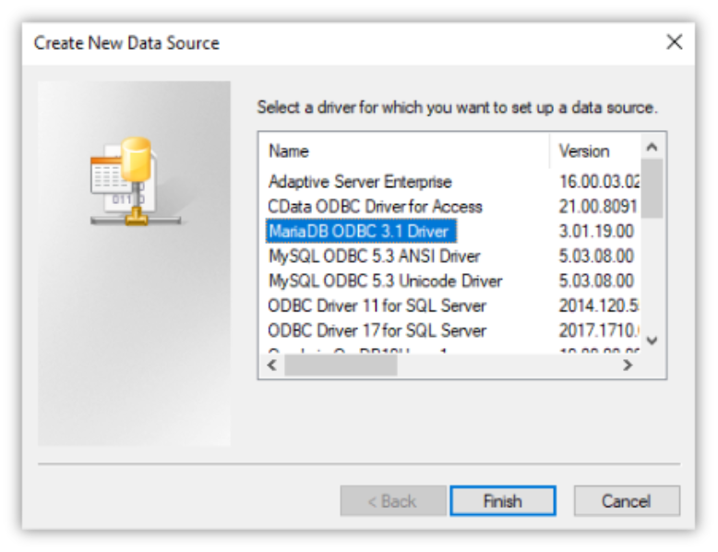The image size is (718, 552).
Task: Click the Cancel button
Action: [627, 500]
